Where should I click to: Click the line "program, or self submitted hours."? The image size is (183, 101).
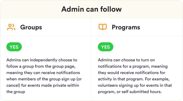click(130, 92)
